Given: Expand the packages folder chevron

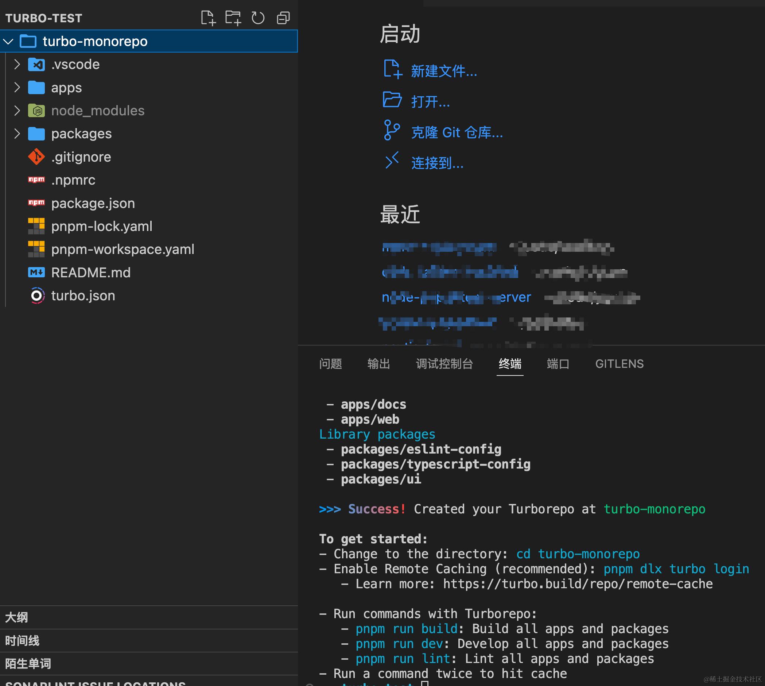Looking at the screenshot, I should pyautogui.click(x=17, y=134).
